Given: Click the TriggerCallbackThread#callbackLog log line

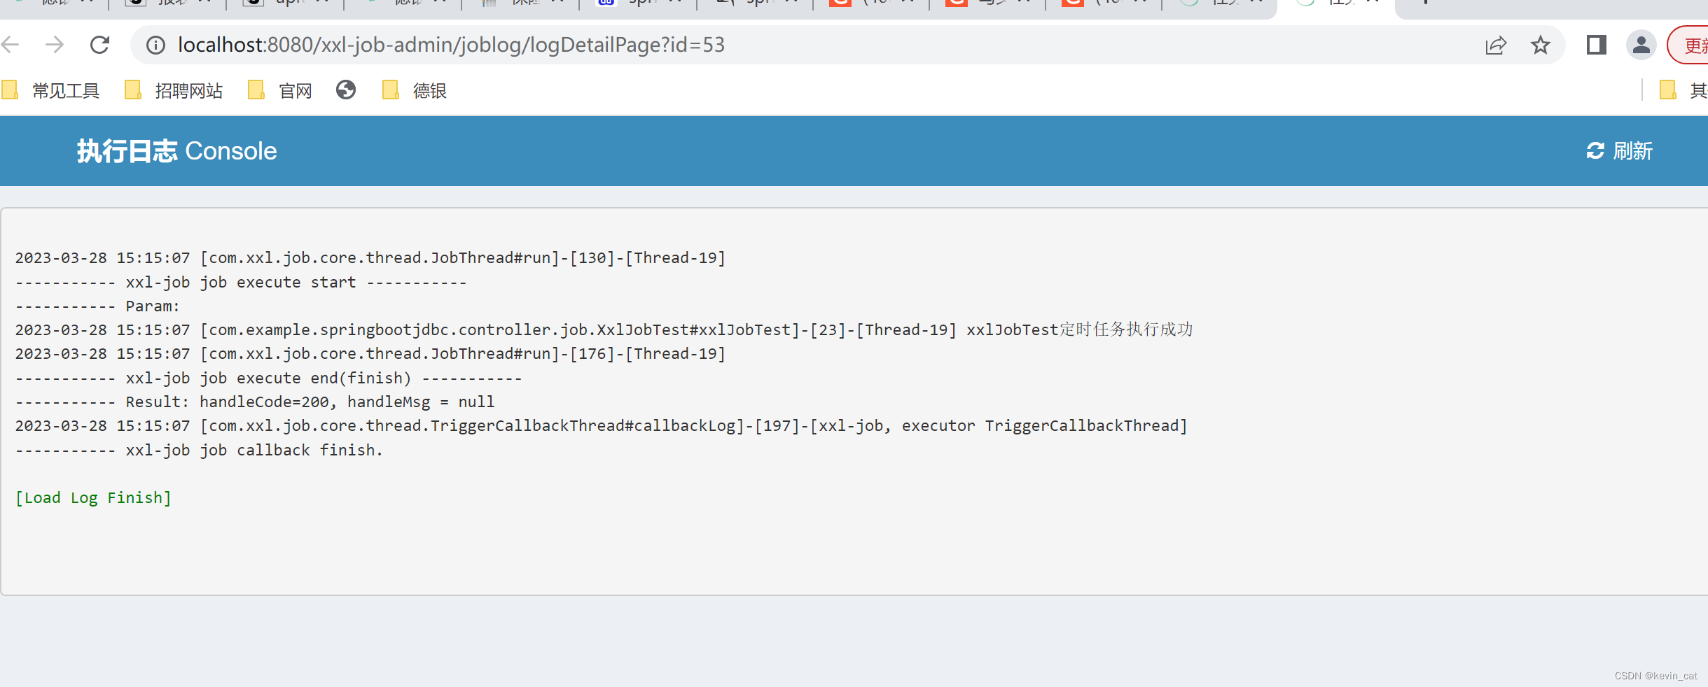Looking at the screenshot, I should (x=602, y=426).
